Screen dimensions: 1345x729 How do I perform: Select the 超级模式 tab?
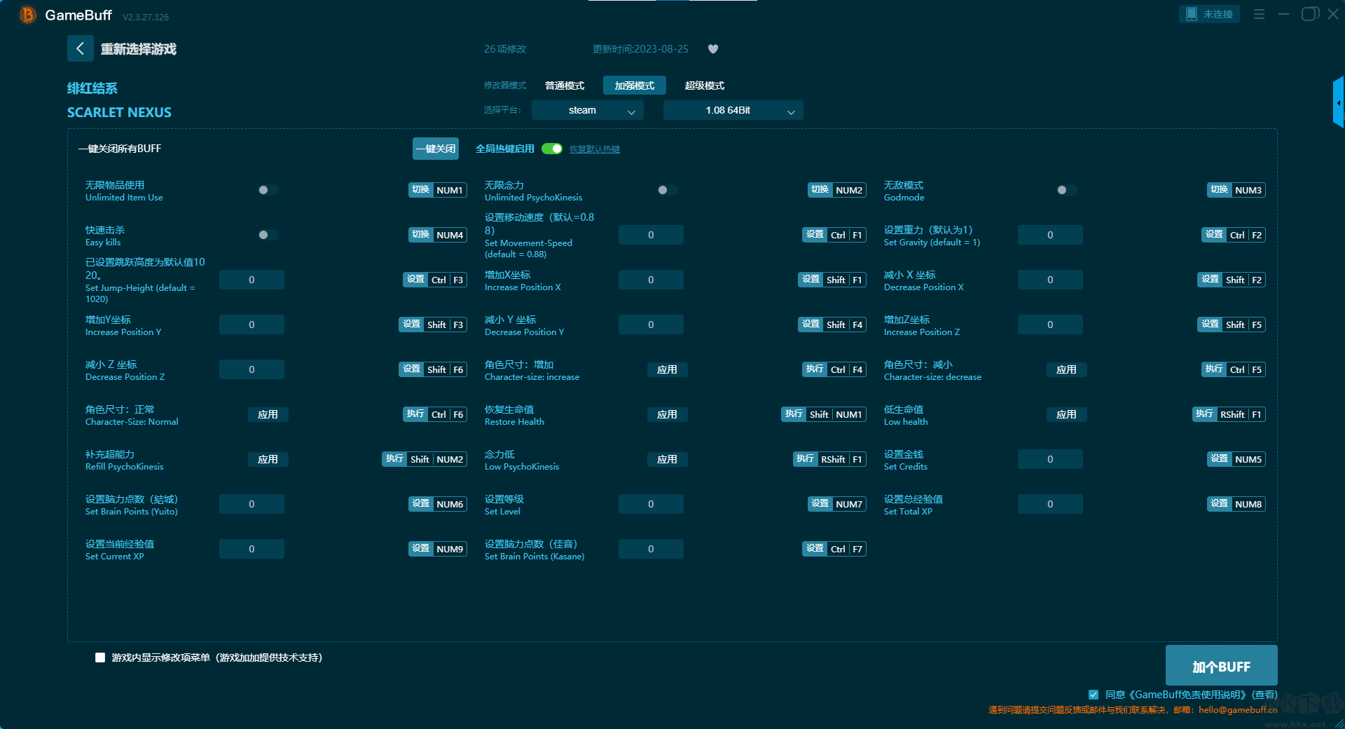704,86
